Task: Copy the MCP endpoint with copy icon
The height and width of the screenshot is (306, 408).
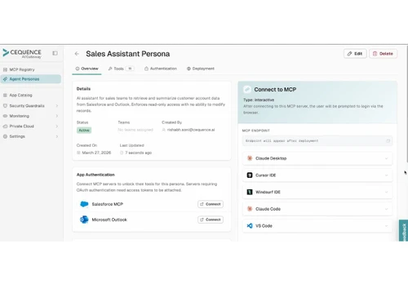Action: (x=388, y=140)
